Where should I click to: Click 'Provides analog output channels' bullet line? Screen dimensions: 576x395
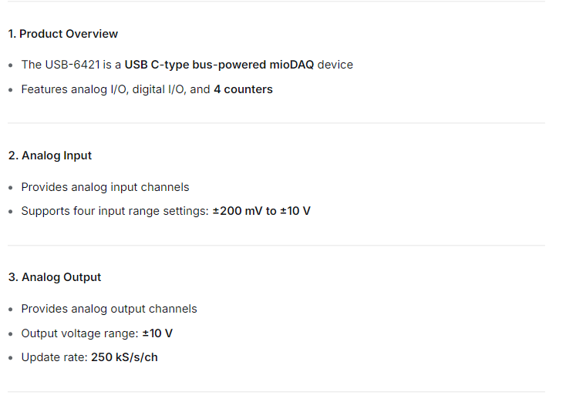[109, 309]
